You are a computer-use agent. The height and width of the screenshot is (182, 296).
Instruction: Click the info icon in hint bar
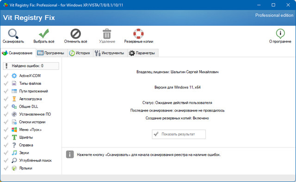point(70,154)
